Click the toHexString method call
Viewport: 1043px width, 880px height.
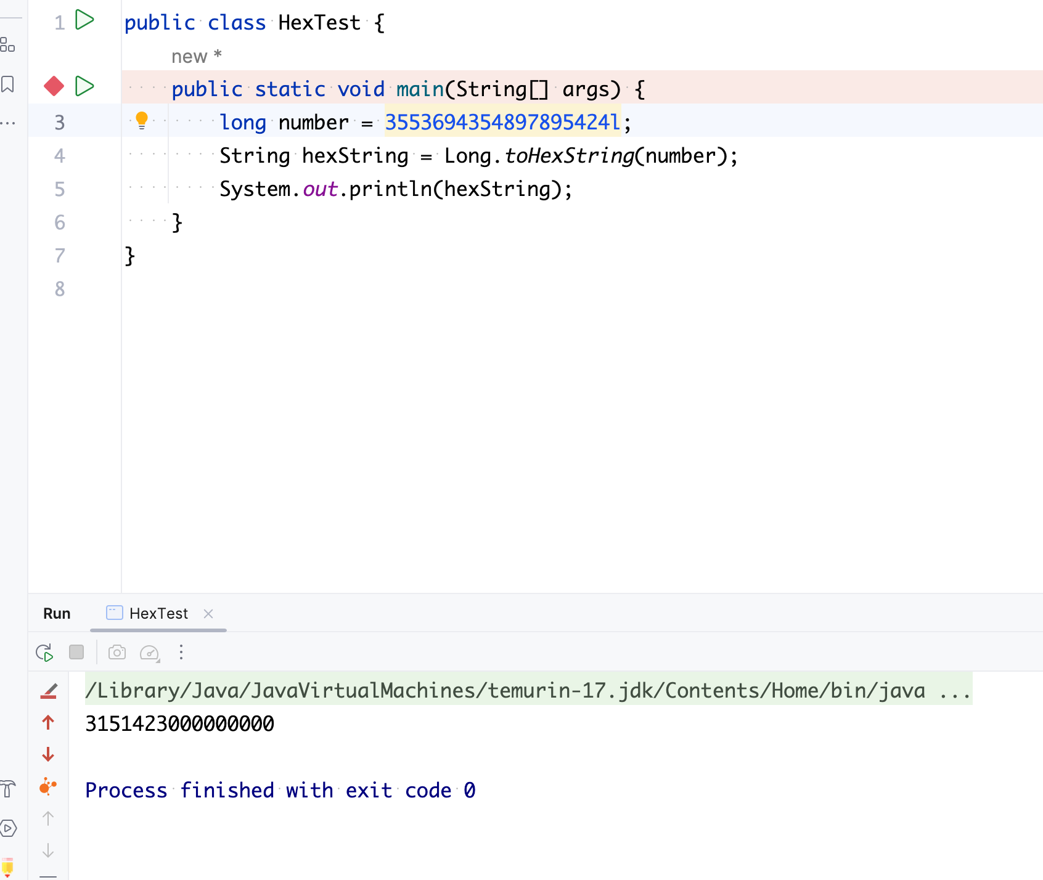coord(569,155)
